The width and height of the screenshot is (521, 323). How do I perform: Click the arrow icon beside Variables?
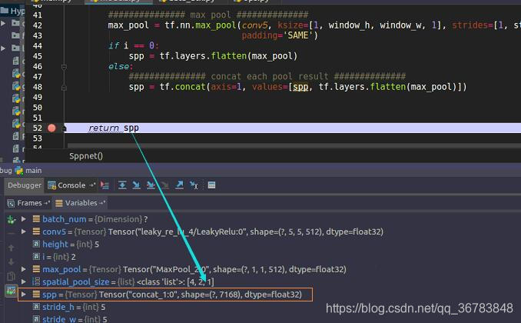tap(102, 202)
